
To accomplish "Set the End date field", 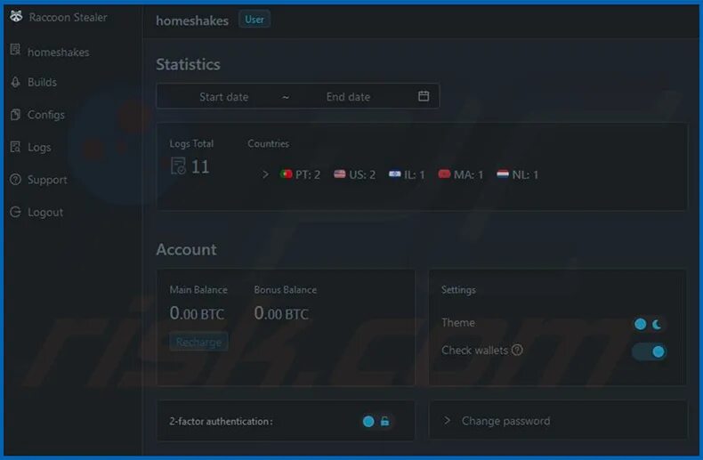I will (348, 97).
